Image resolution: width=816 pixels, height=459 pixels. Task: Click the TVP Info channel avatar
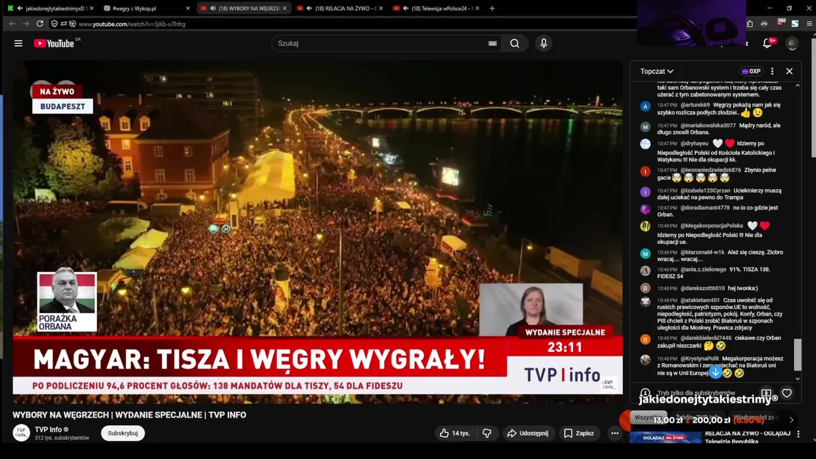pos(22,433)
